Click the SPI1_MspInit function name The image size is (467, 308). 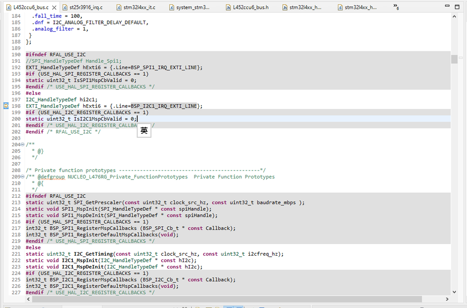coord(79,209)
